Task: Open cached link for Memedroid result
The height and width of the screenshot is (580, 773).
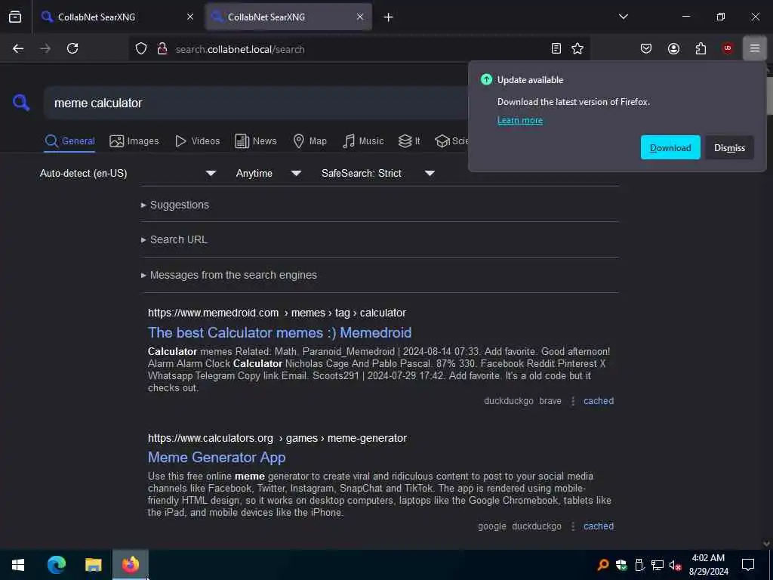Action: point(599,401)
